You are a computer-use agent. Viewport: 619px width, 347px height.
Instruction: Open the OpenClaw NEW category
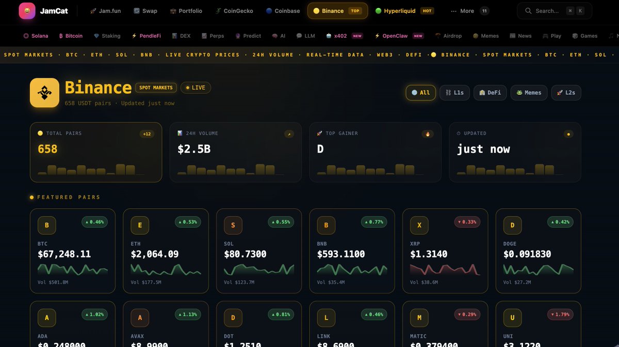pyautogui.click(x=399, y=36)
